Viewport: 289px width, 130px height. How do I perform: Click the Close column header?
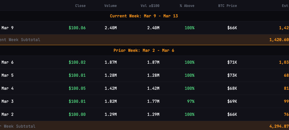[80, 6]
